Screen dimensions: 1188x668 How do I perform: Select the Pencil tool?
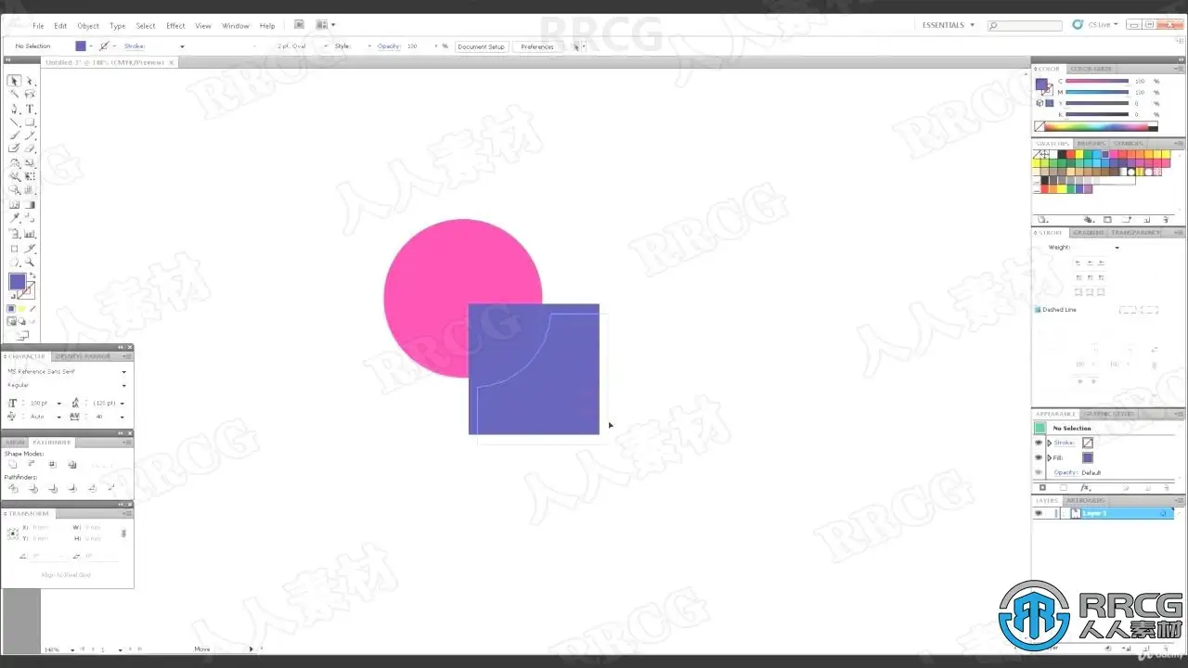click(30, 135)
